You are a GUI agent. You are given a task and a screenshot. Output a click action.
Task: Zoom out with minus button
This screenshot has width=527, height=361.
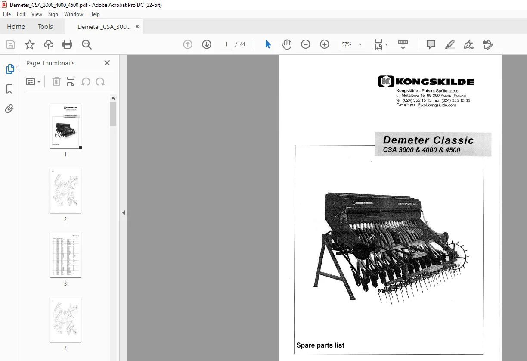click(x=306, y=44)
